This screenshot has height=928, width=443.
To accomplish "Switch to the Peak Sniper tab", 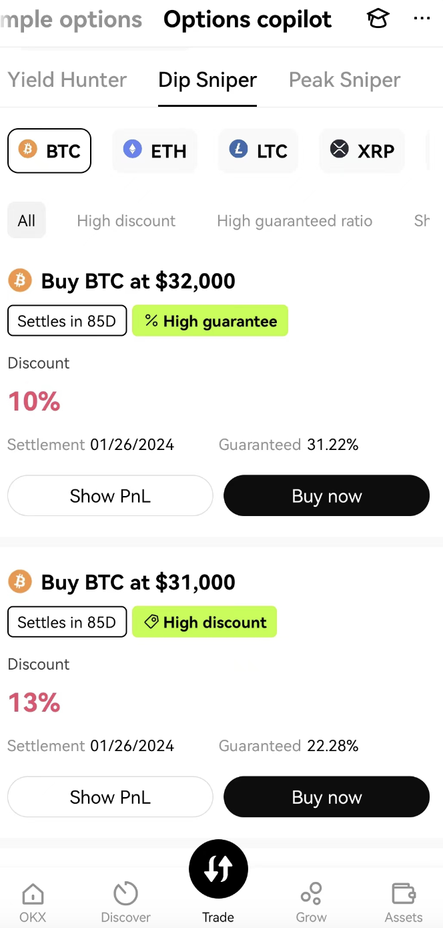I will (x=344, y=80).
